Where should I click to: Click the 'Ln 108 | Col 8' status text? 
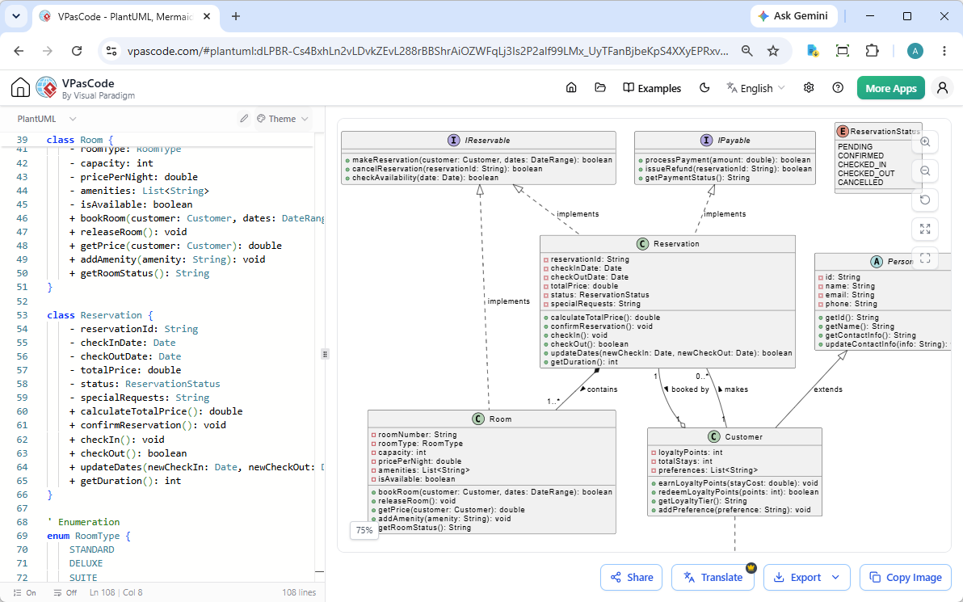[x=116, y=593]
